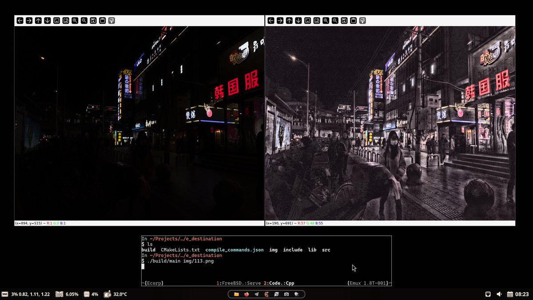The image size is (533, 300).
Task: Open the file manager folder icon in the dock
Action: pyautogui.click(x=236, y=294)
